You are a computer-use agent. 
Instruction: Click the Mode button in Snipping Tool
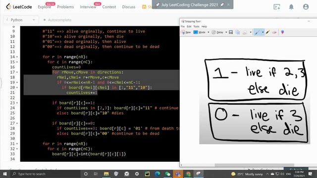tap(199, 32)
